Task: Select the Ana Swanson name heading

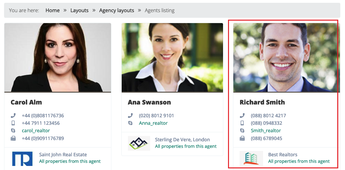Action: pos(149,102)
